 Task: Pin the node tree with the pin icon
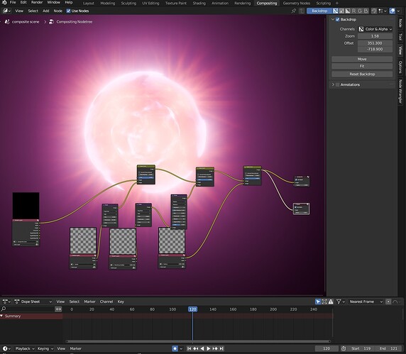coord(294,11)
